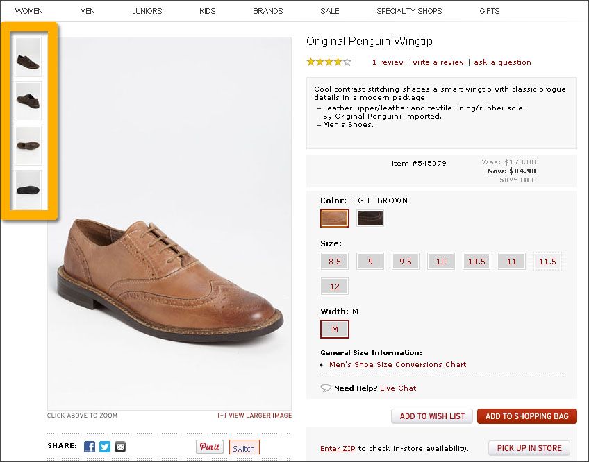The width and height of the screenshot is (589, 462).
Task: Select width M option
Action: point(335,329)
